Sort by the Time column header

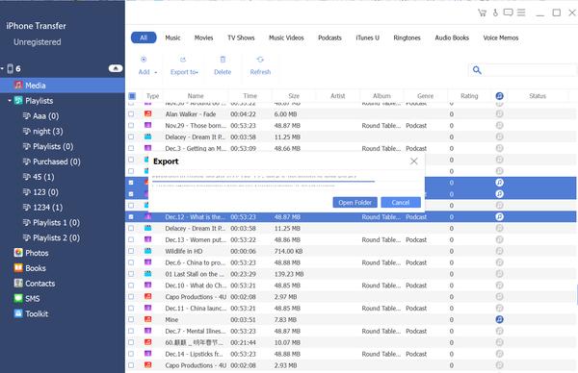[x=250, y=96]
